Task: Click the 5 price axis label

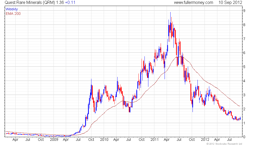Action: [244, 67]
